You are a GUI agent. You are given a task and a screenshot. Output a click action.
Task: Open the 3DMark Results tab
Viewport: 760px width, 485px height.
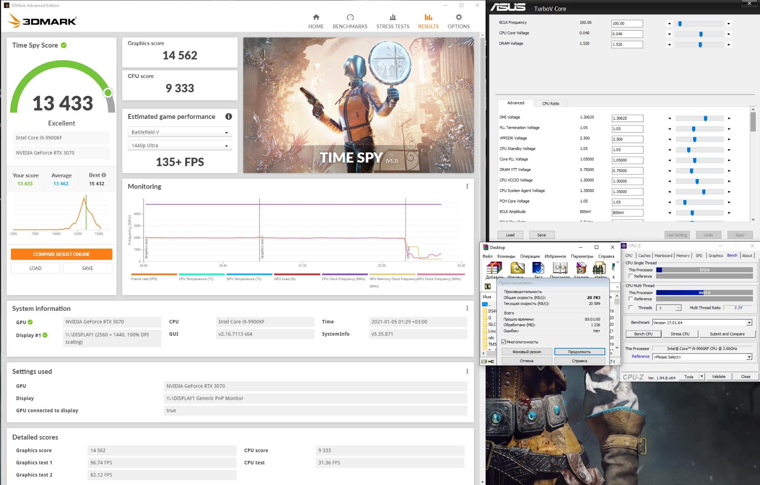click(428, 21)
